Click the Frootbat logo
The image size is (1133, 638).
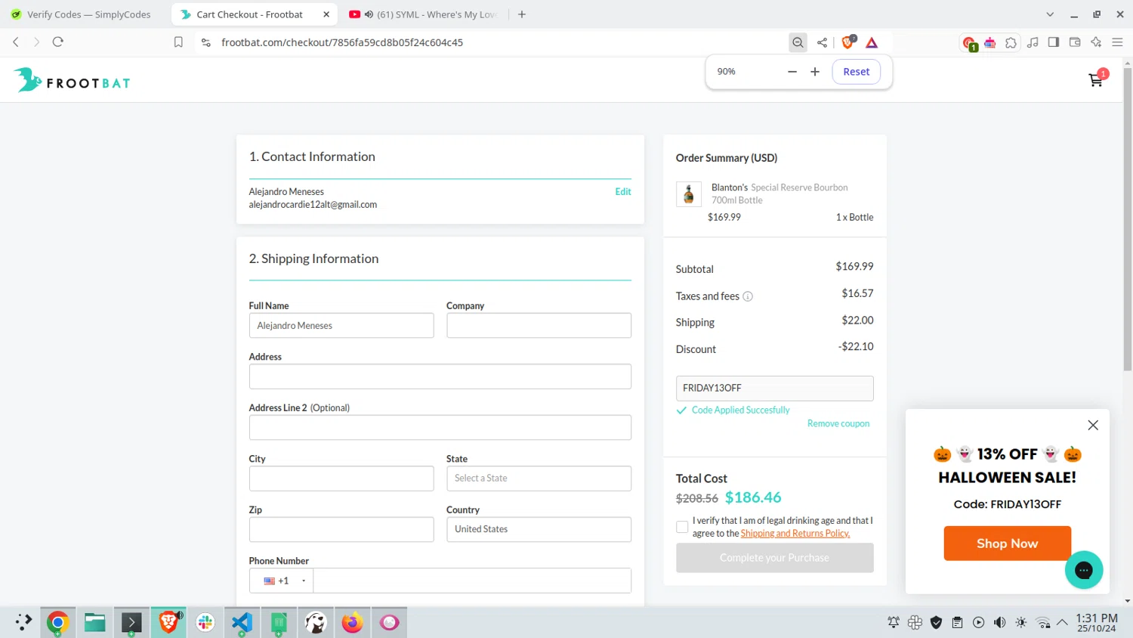click(x=72, y=80)
